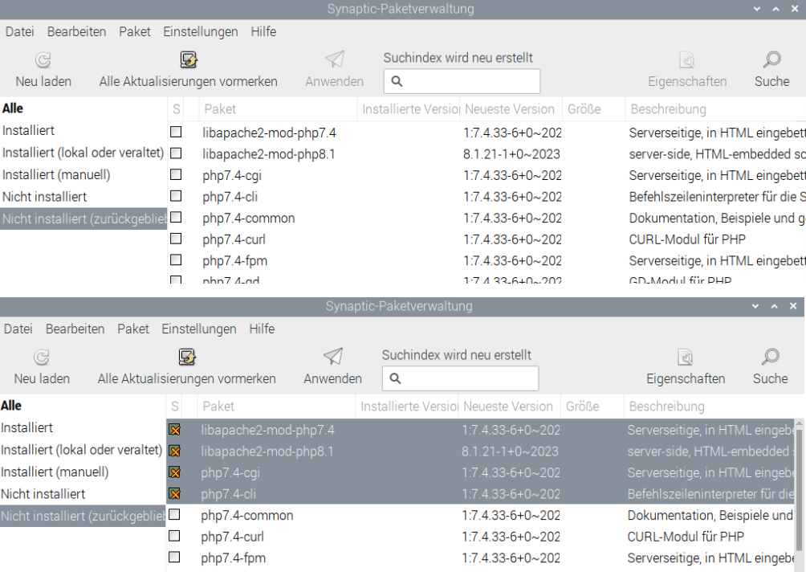Tick the libapache2-mod-php7.4 checkbox in upper window
Viewport: 806px width, 572px height.
[176, 132]
